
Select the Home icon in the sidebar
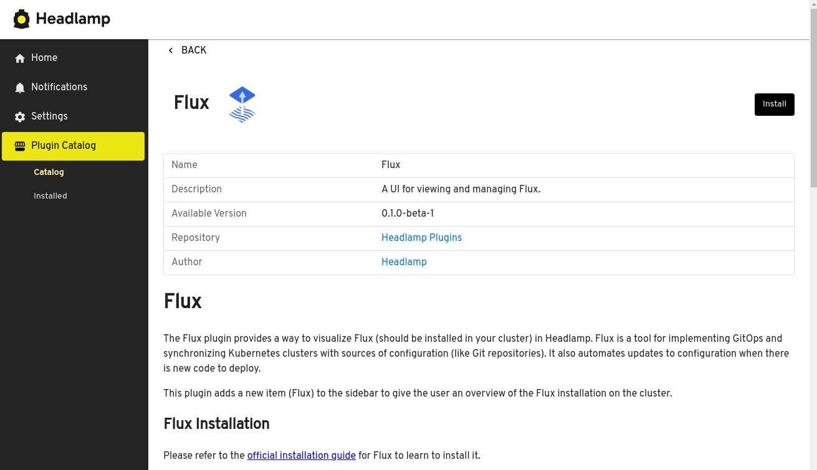[x=19, y=58]
